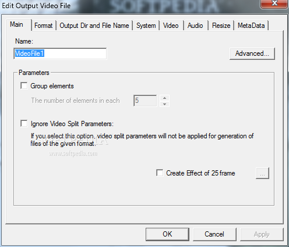Click the number of elements input field
289x247 pixels.
[145, 101]
